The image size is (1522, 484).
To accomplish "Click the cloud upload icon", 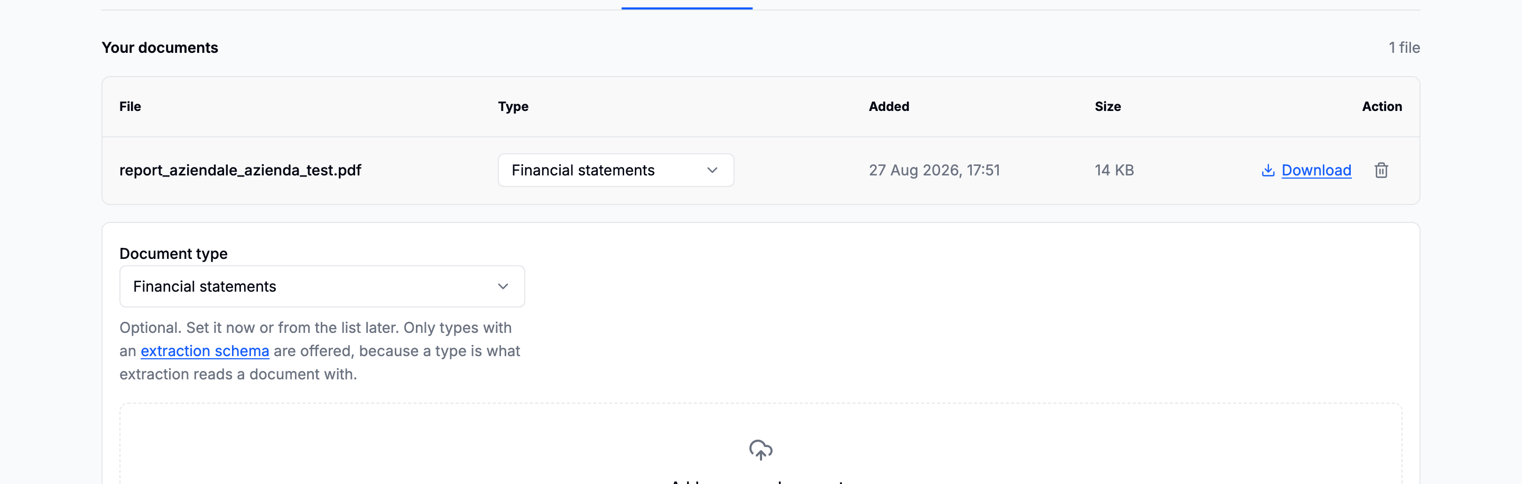I will click(x=760, y=450).
